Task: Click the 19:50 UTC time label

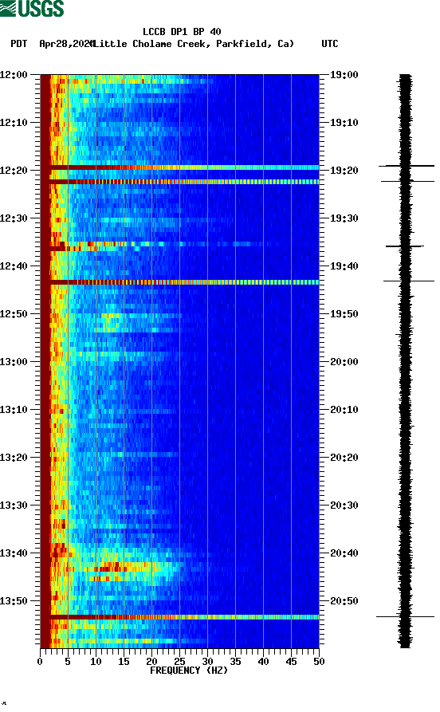Action: click(x=344, y=314)
